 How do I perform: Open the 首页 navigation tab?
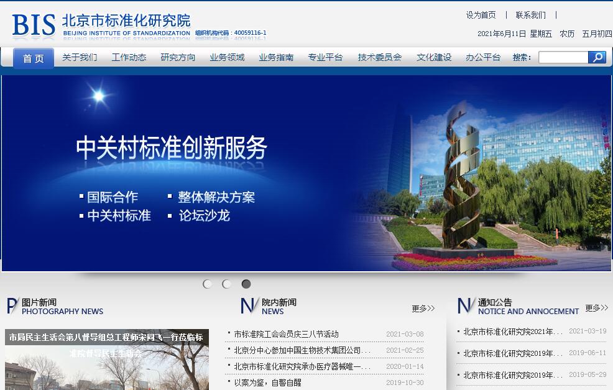[x=34, y=58]
